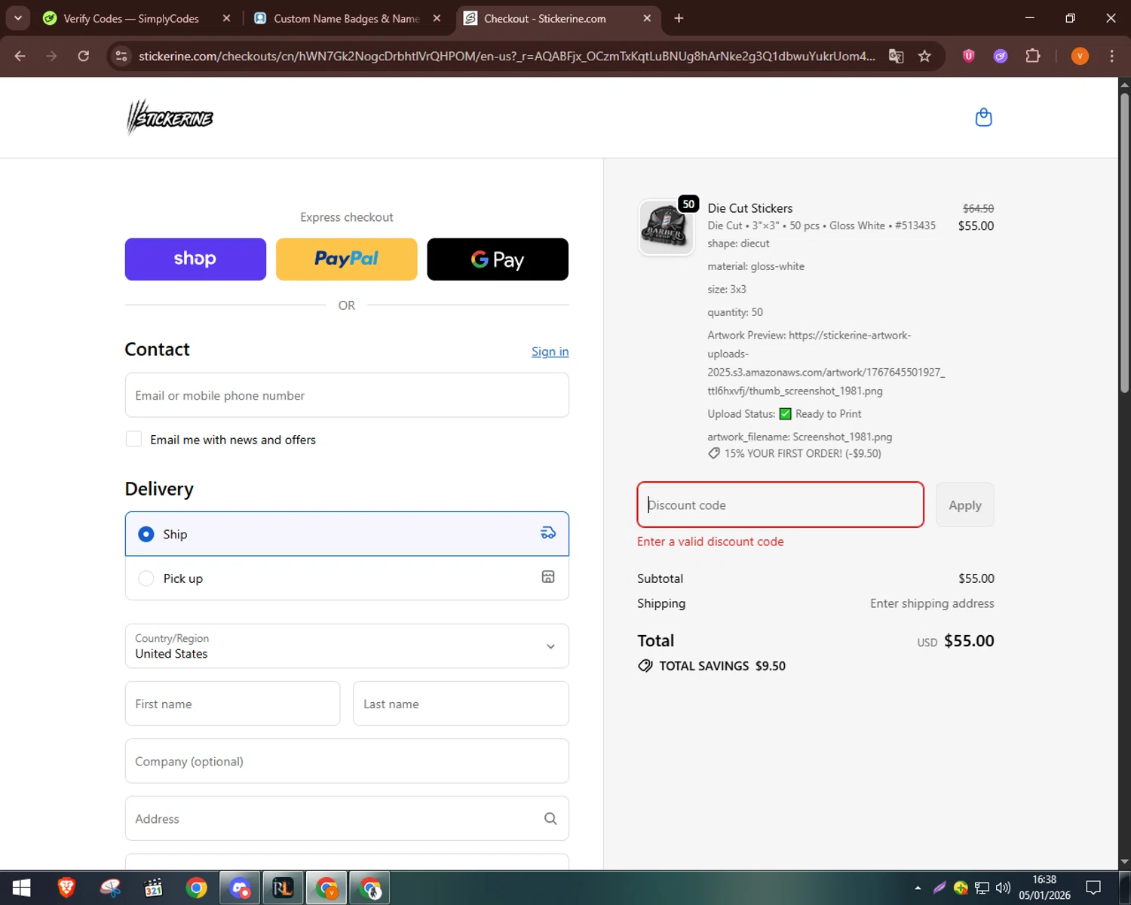This screenshot has width=1131, height=905.
Task: Click the TOTAL SAVINGS $9.50 text
Action: [722, 666]
